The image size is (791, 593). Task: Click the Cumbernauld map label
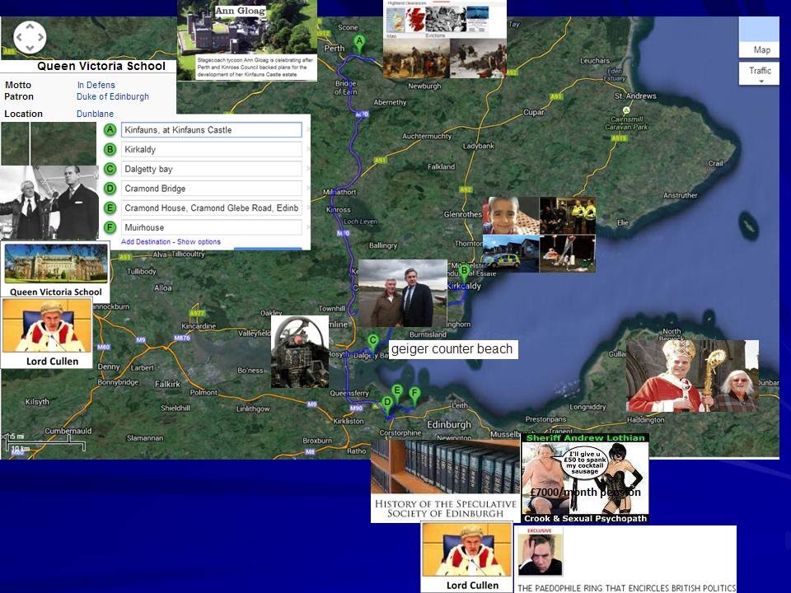[68, 431]
